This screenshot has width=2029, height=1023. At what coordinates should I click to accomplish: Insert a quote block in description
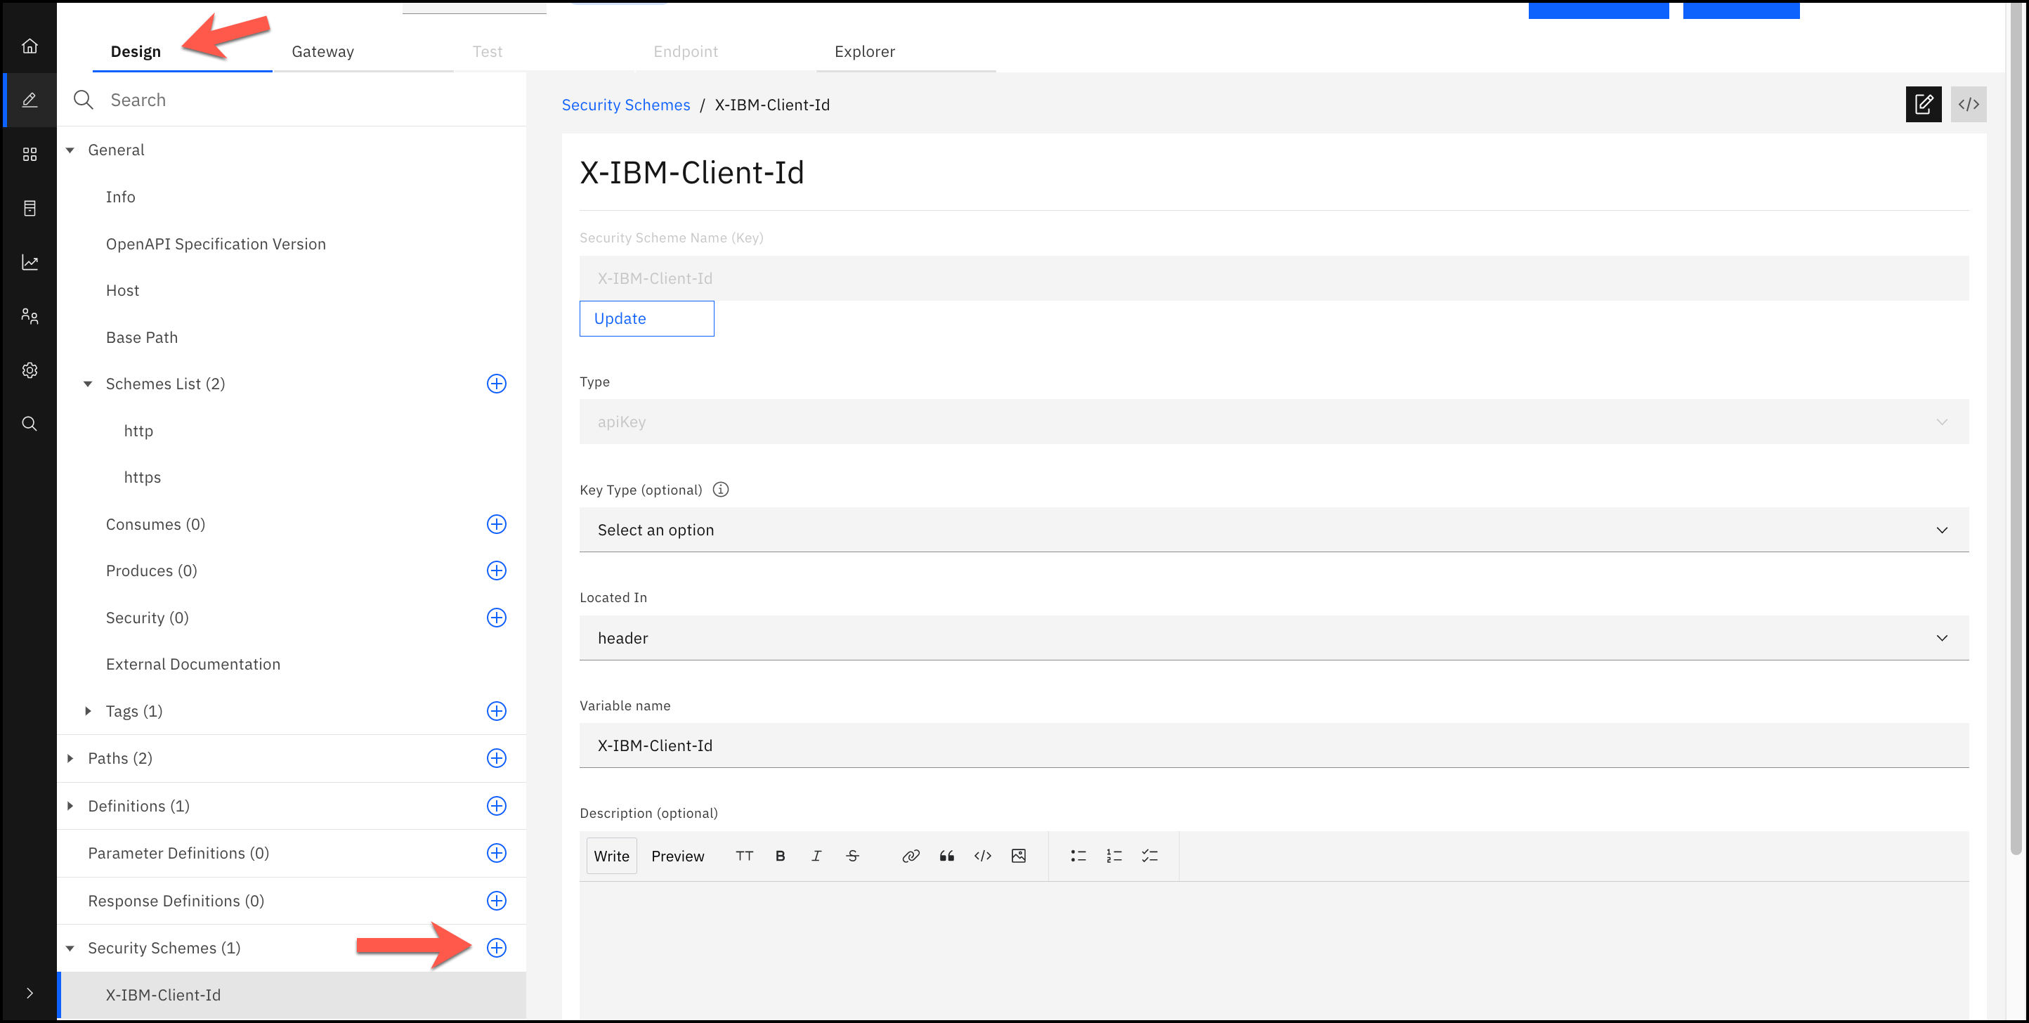[x=947, y=856]
